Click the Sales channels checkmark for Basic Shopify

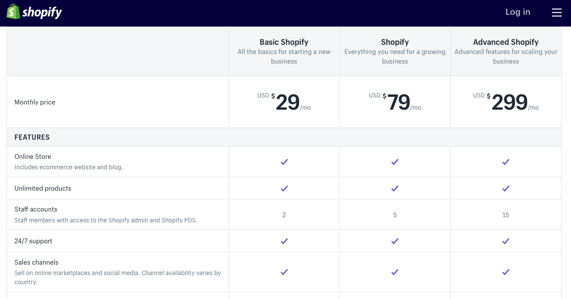pyautogui.click(x=284, y=272)
